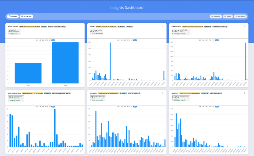This screenshot has height=156, width=254.
Task: Click the Rearrange button
Action: pos(216,16)
